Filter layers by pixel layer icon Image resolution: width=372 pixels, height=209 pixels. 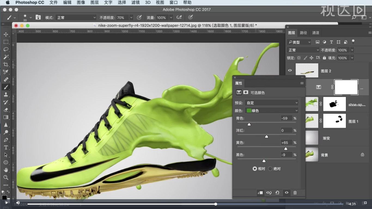(x=318, y=42)
